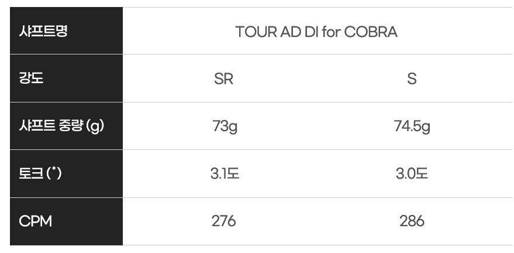Click the (g) unit in weight label
This screenshot has height=253, width=514.
tap(95, 126)
